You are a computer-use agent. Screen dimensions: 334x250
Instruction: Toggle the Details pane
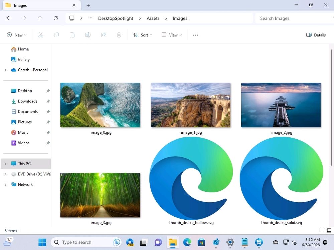coord(316,35)
